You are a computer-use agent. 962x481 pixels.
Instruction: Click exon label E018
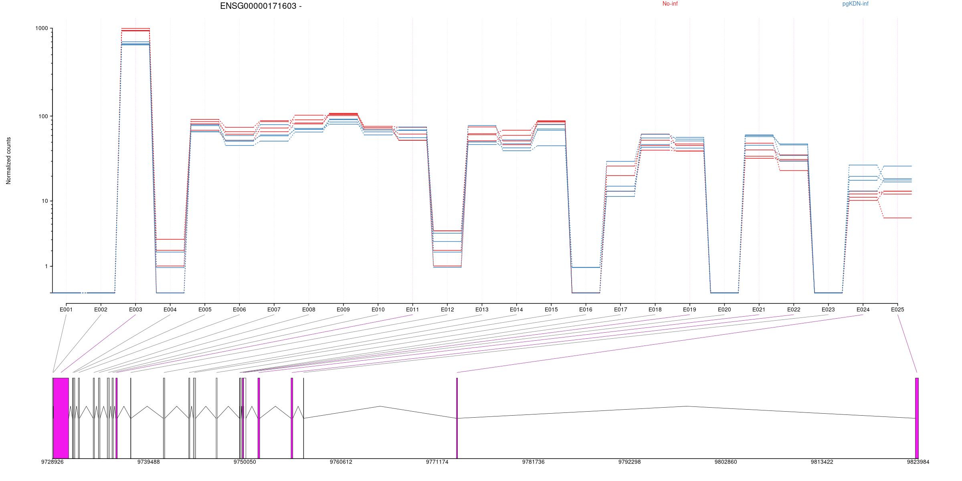[x=655, y=309]
